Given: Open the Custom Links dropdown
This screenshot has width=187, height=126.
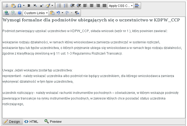Looking at the screenshot, I should tap(36, 13).
